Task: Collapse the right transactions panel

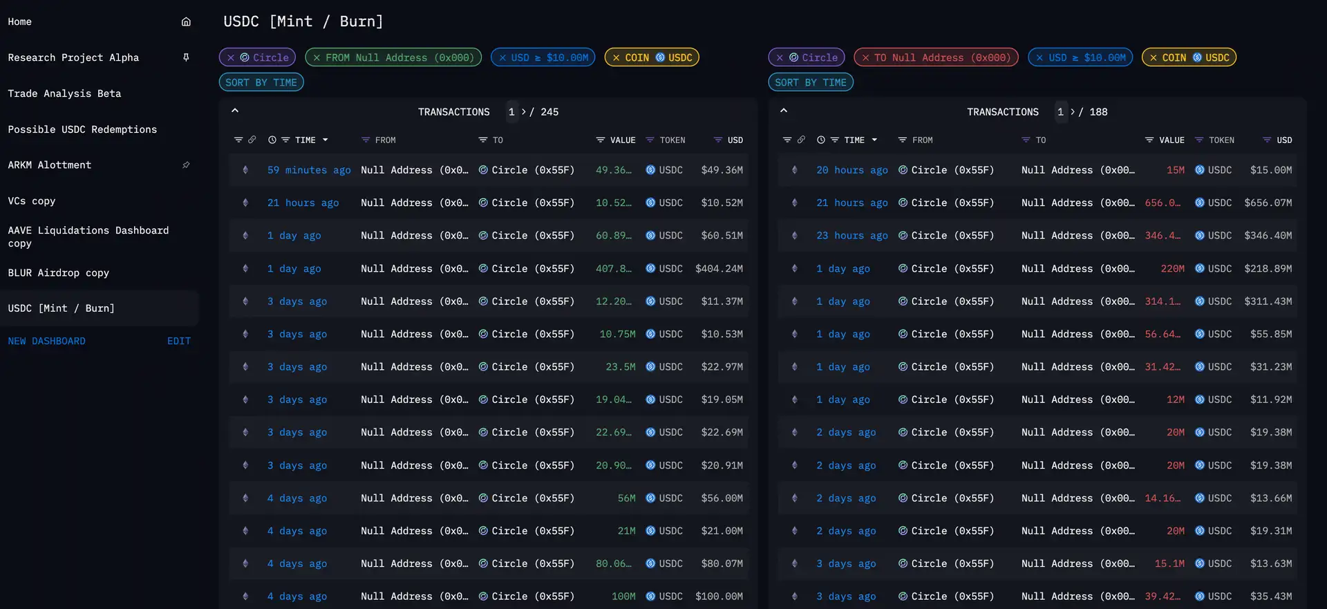Action: (784, 111)
